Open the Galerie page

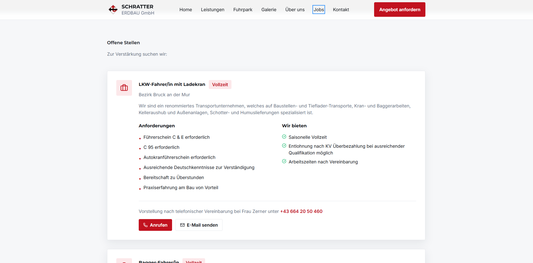pos(269,10)
